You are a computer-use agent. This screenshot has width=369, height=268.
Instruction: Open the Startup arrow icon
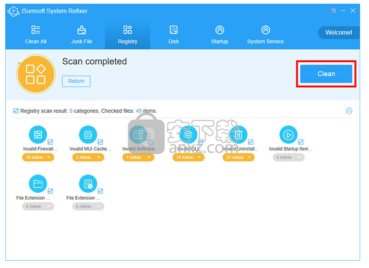pos(220,30)
